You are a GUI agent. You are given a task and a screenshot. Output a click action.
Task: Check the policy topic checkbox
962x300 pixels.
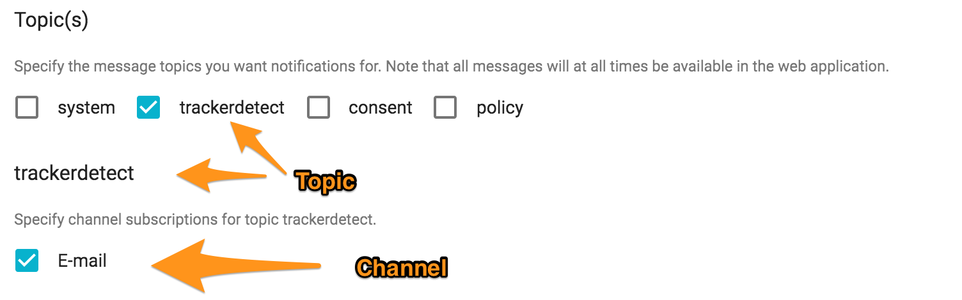click(x=445, y=108)
